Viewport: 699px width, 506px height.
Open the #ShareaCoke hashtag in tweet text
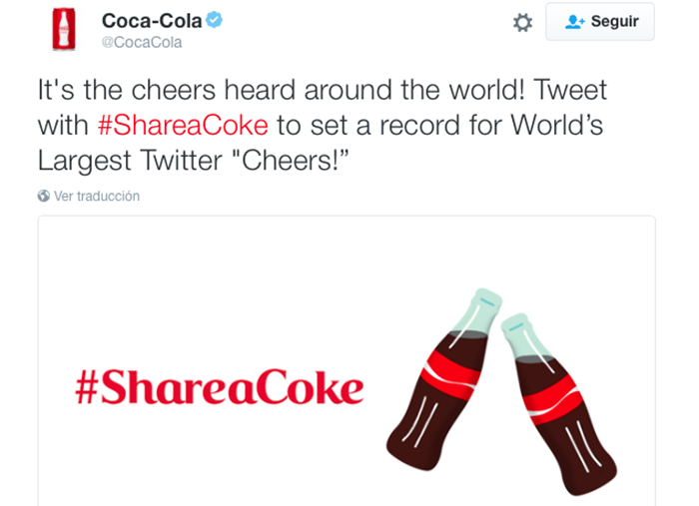pos(183,125)
